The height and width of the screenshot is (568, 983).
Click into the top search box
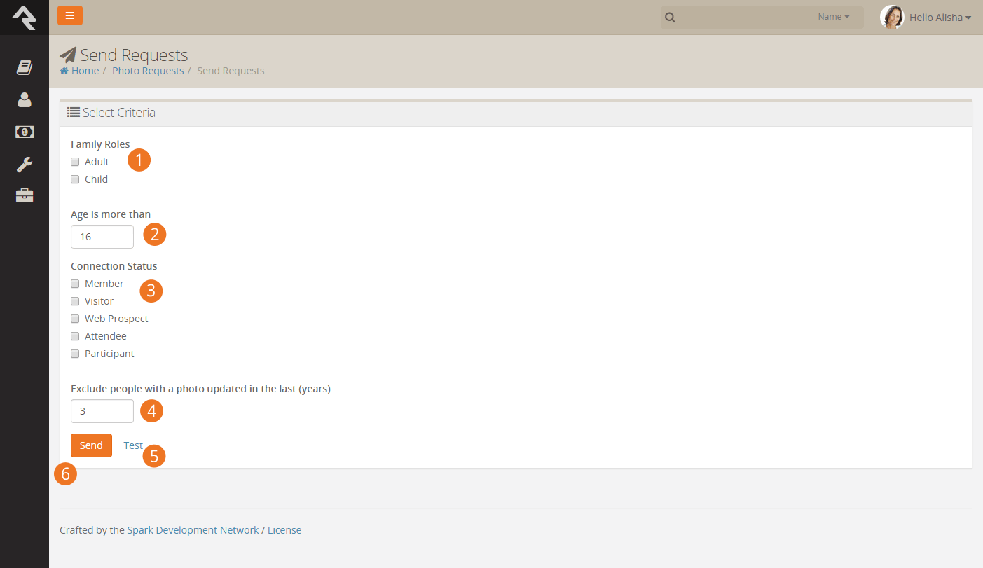762,18
